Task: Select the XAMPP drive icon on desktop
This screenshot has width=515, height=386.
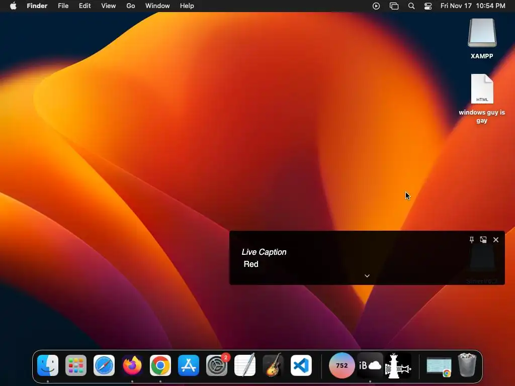Action: coord(482,33)
